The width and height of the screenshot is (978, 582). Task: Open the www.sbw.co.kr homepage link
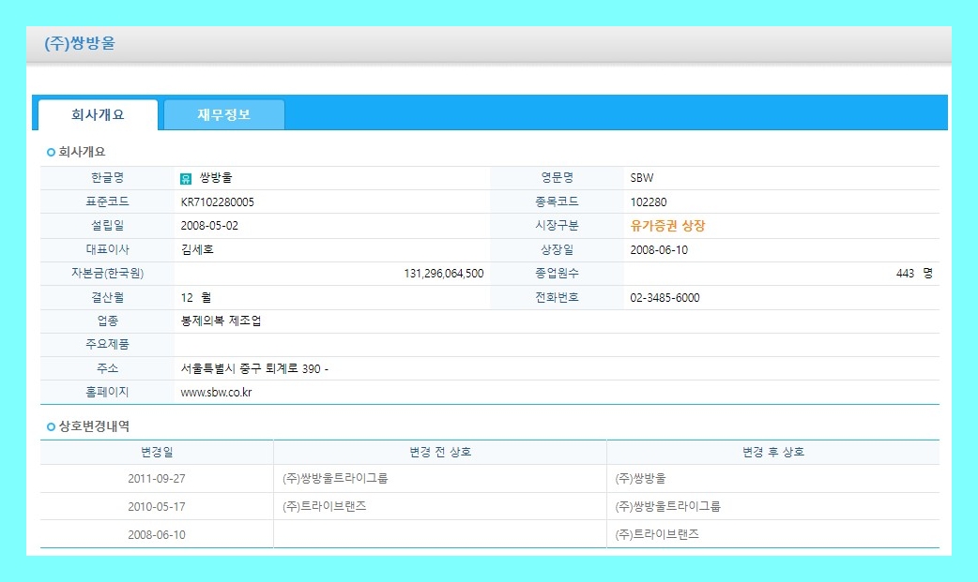[216, 393]
